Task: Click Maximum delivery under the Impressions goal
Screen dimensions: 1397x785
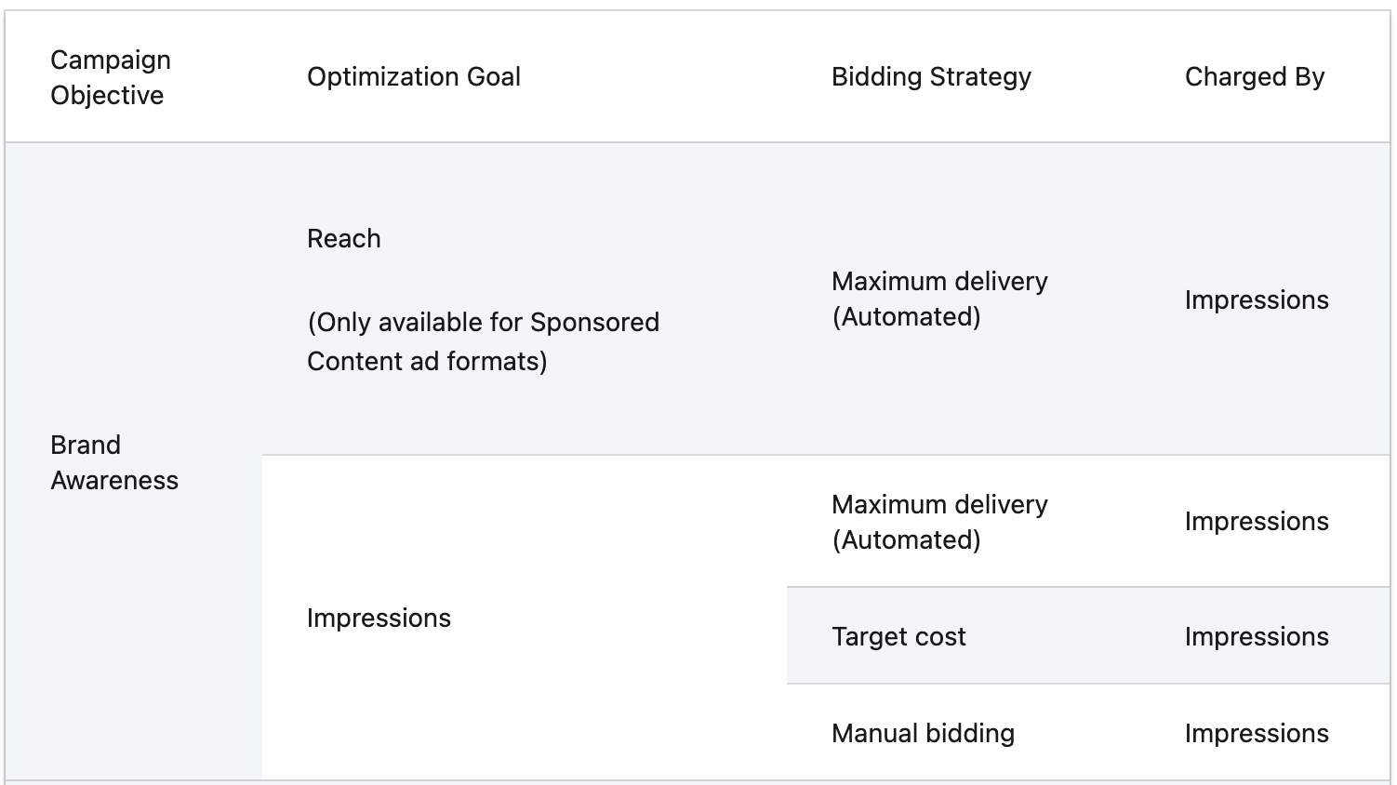Action: coord(939,505)
